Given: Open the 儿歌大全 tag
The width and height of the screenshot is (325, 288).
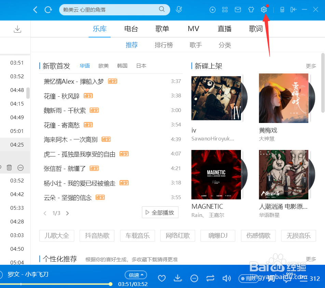Looking at the screenshot, I should point(57,236).
